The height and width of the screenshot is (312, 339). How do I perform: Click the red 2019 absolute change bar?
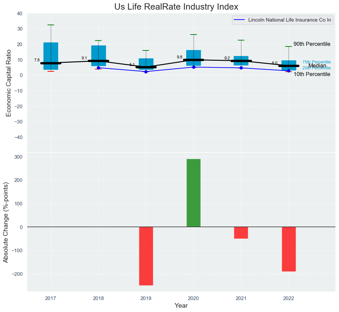tap(146, 256)
